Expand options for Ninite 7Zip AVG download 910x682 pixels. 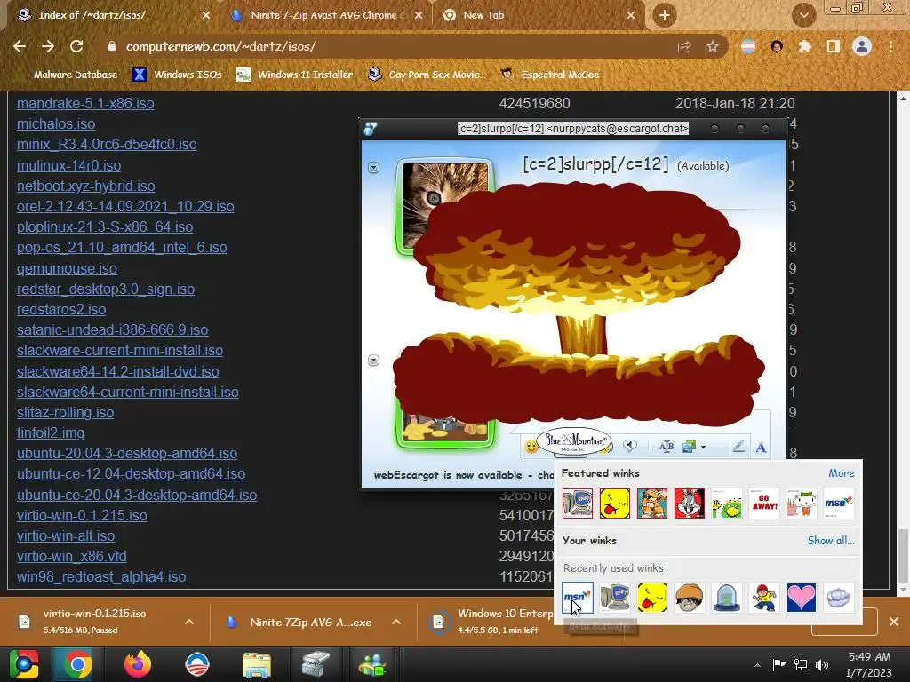click(396, 622)
